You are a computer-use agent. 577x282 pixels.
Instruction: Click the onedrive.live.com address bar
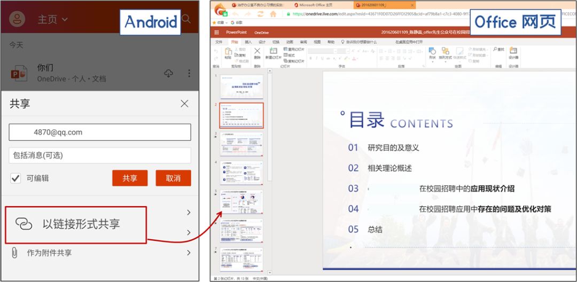(x=379, y=14)
